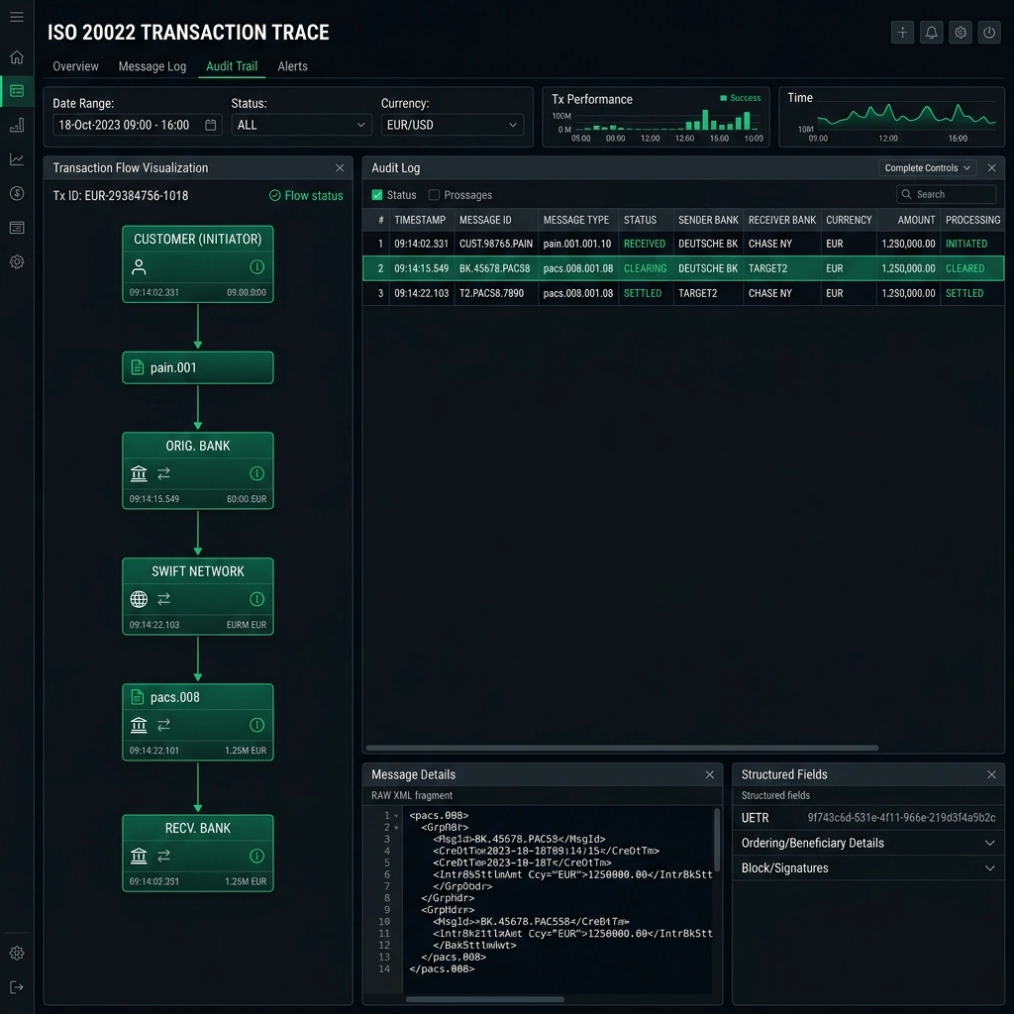Collapse XML line 1 fold arrow

(396, 816)
